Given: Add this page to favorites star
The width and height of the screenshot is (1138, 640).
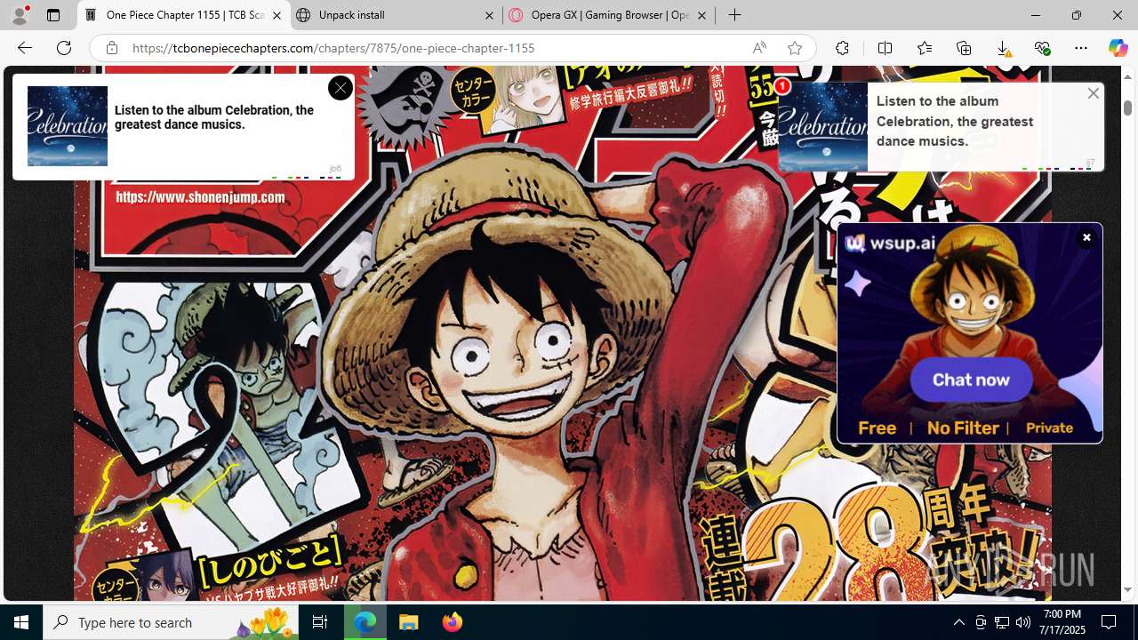Looking at the screenshot, I should [x=795, y=48].
